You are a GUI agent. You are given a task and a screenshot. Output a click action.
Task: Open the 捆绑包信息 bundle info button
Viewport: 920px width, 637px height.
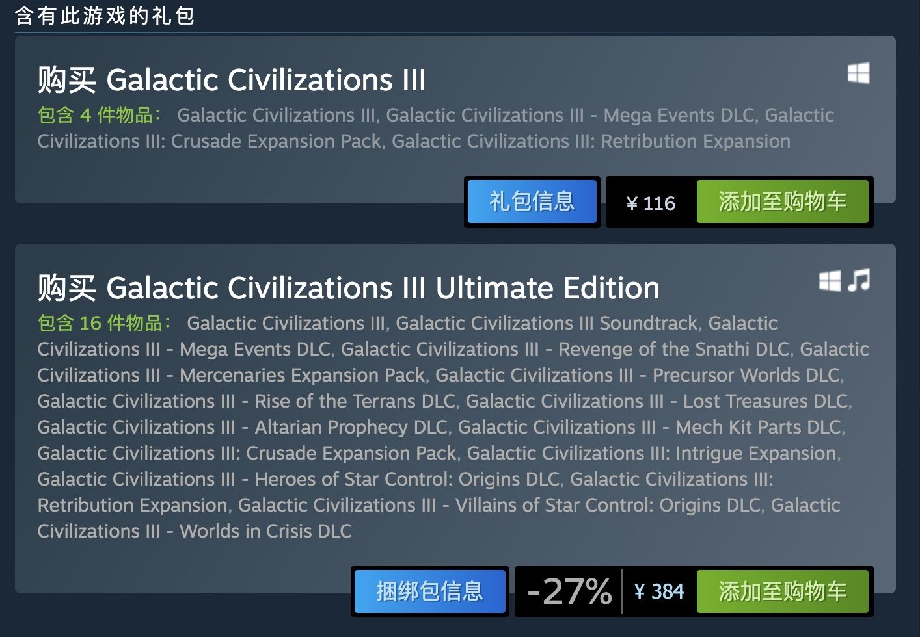point(429,591)
